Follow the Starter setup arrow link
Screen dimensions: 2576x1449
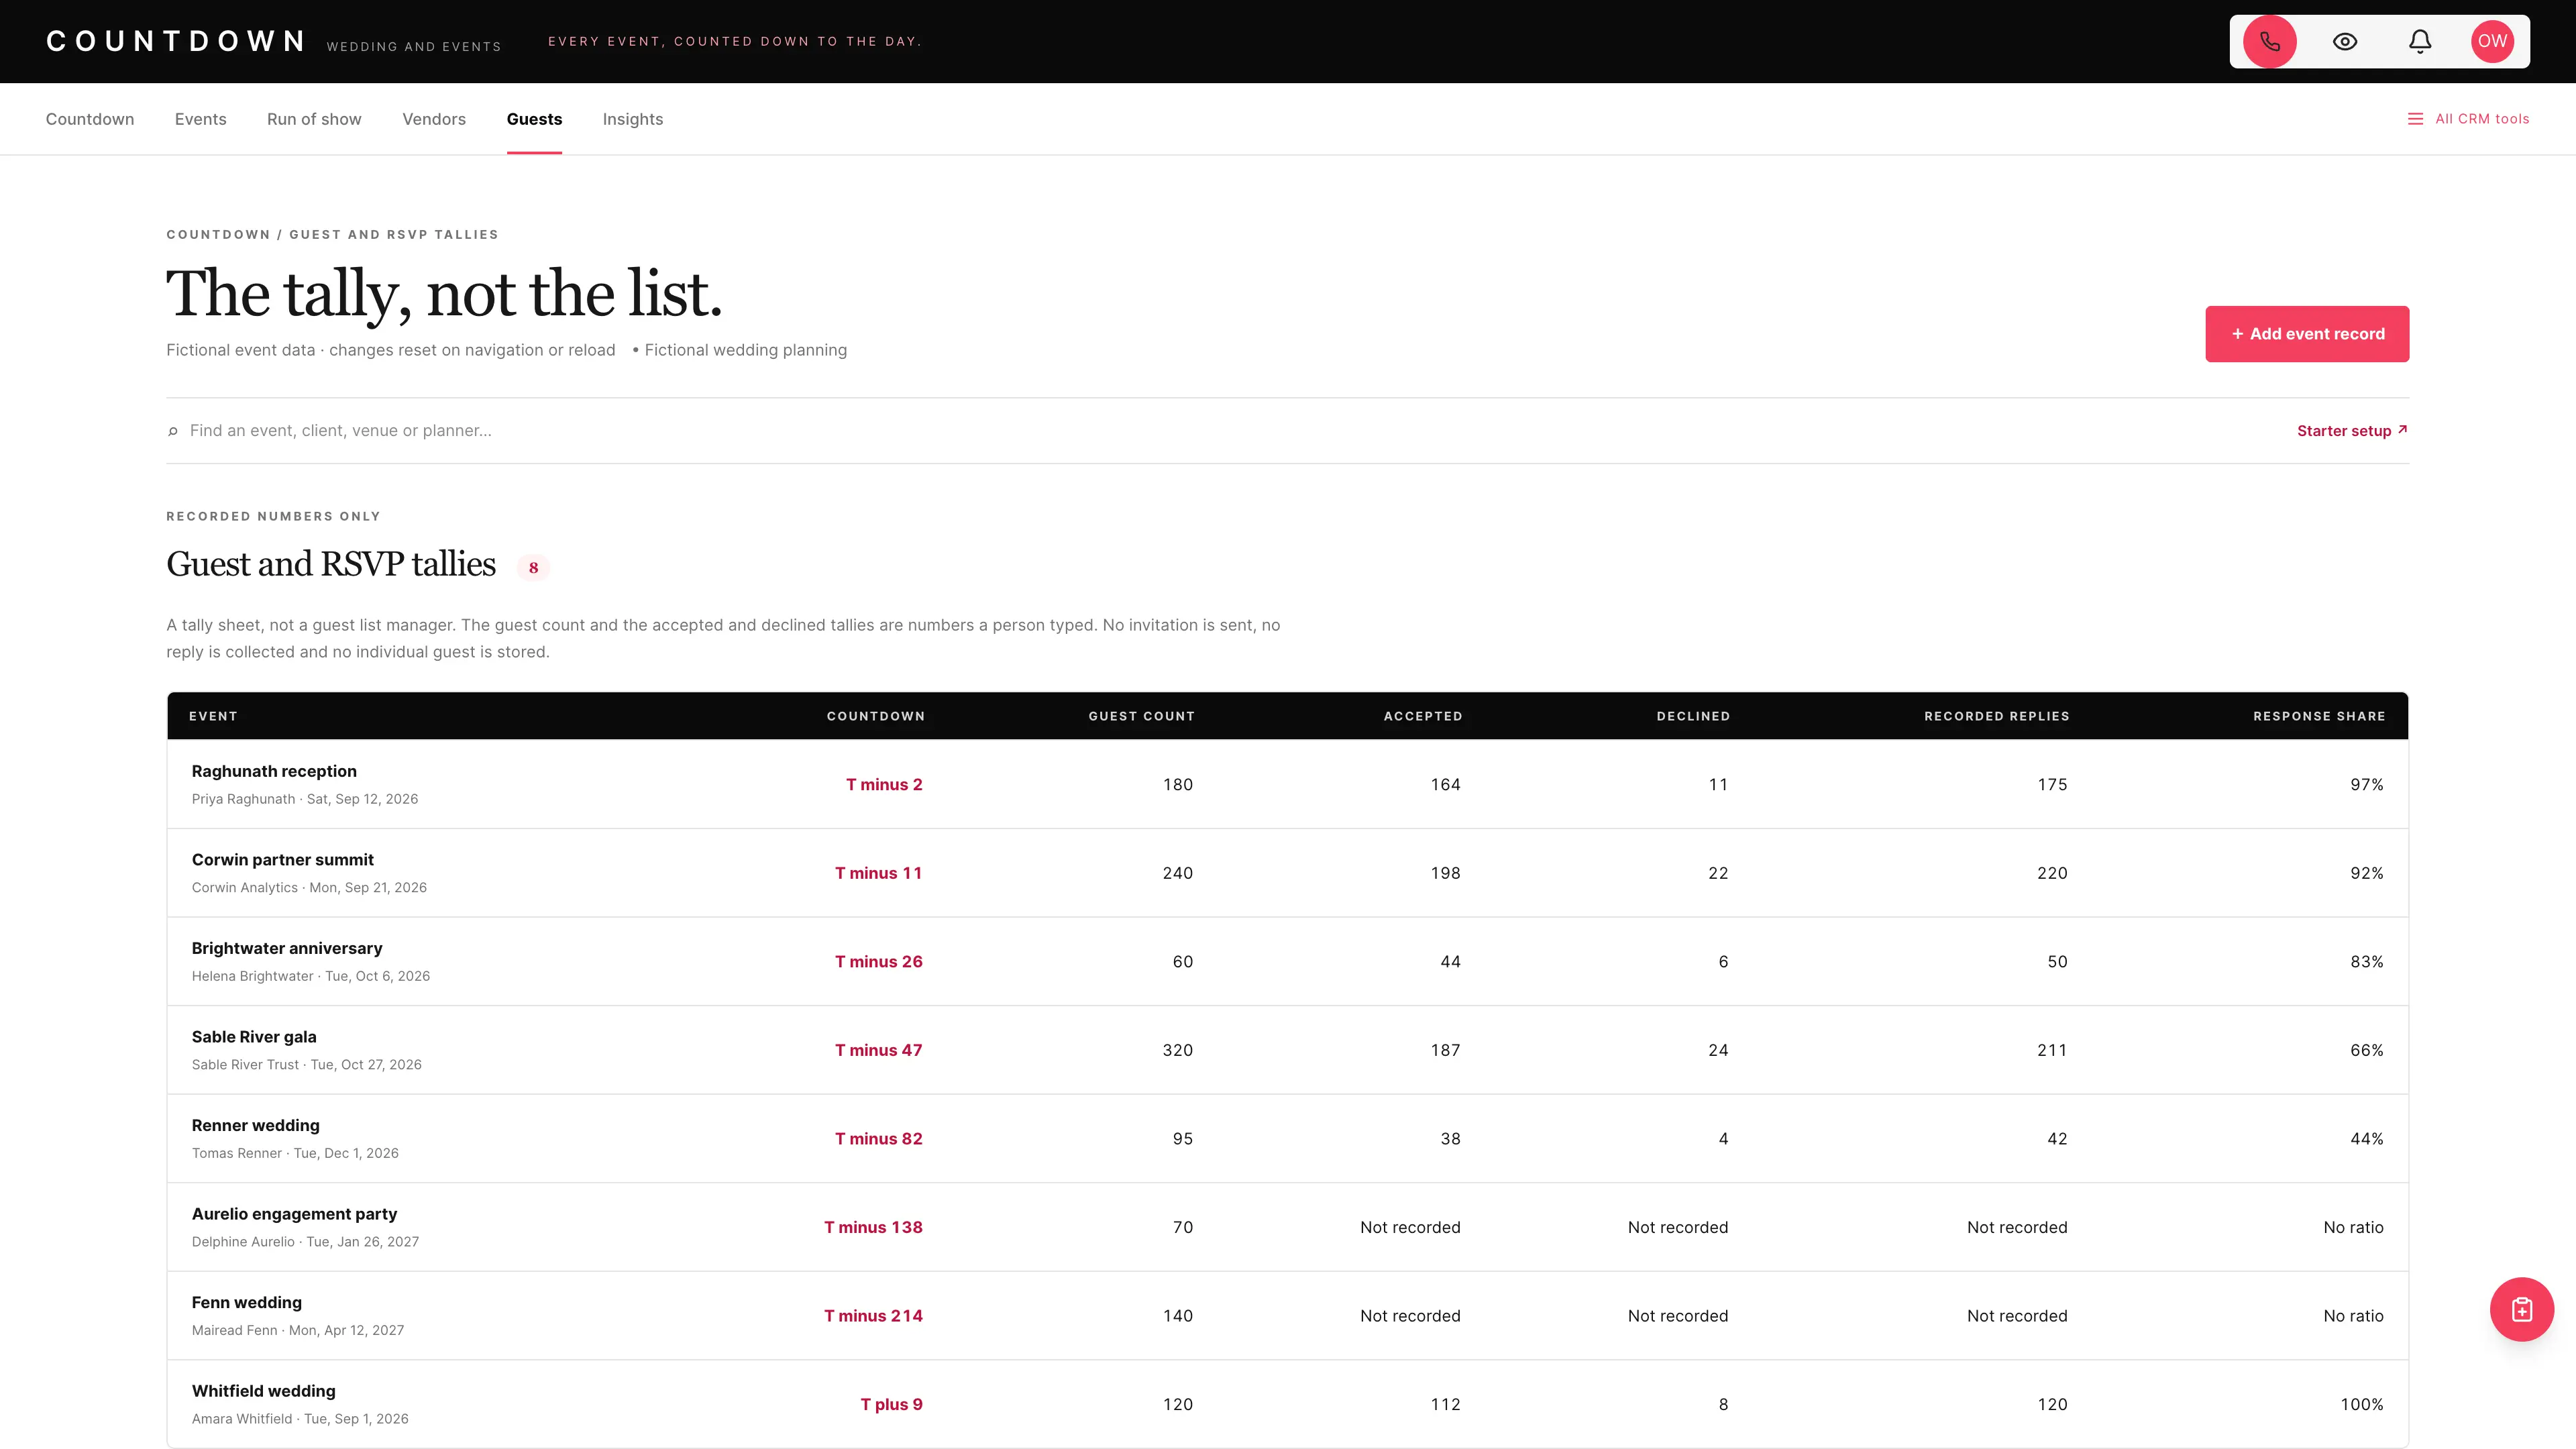2352,430
